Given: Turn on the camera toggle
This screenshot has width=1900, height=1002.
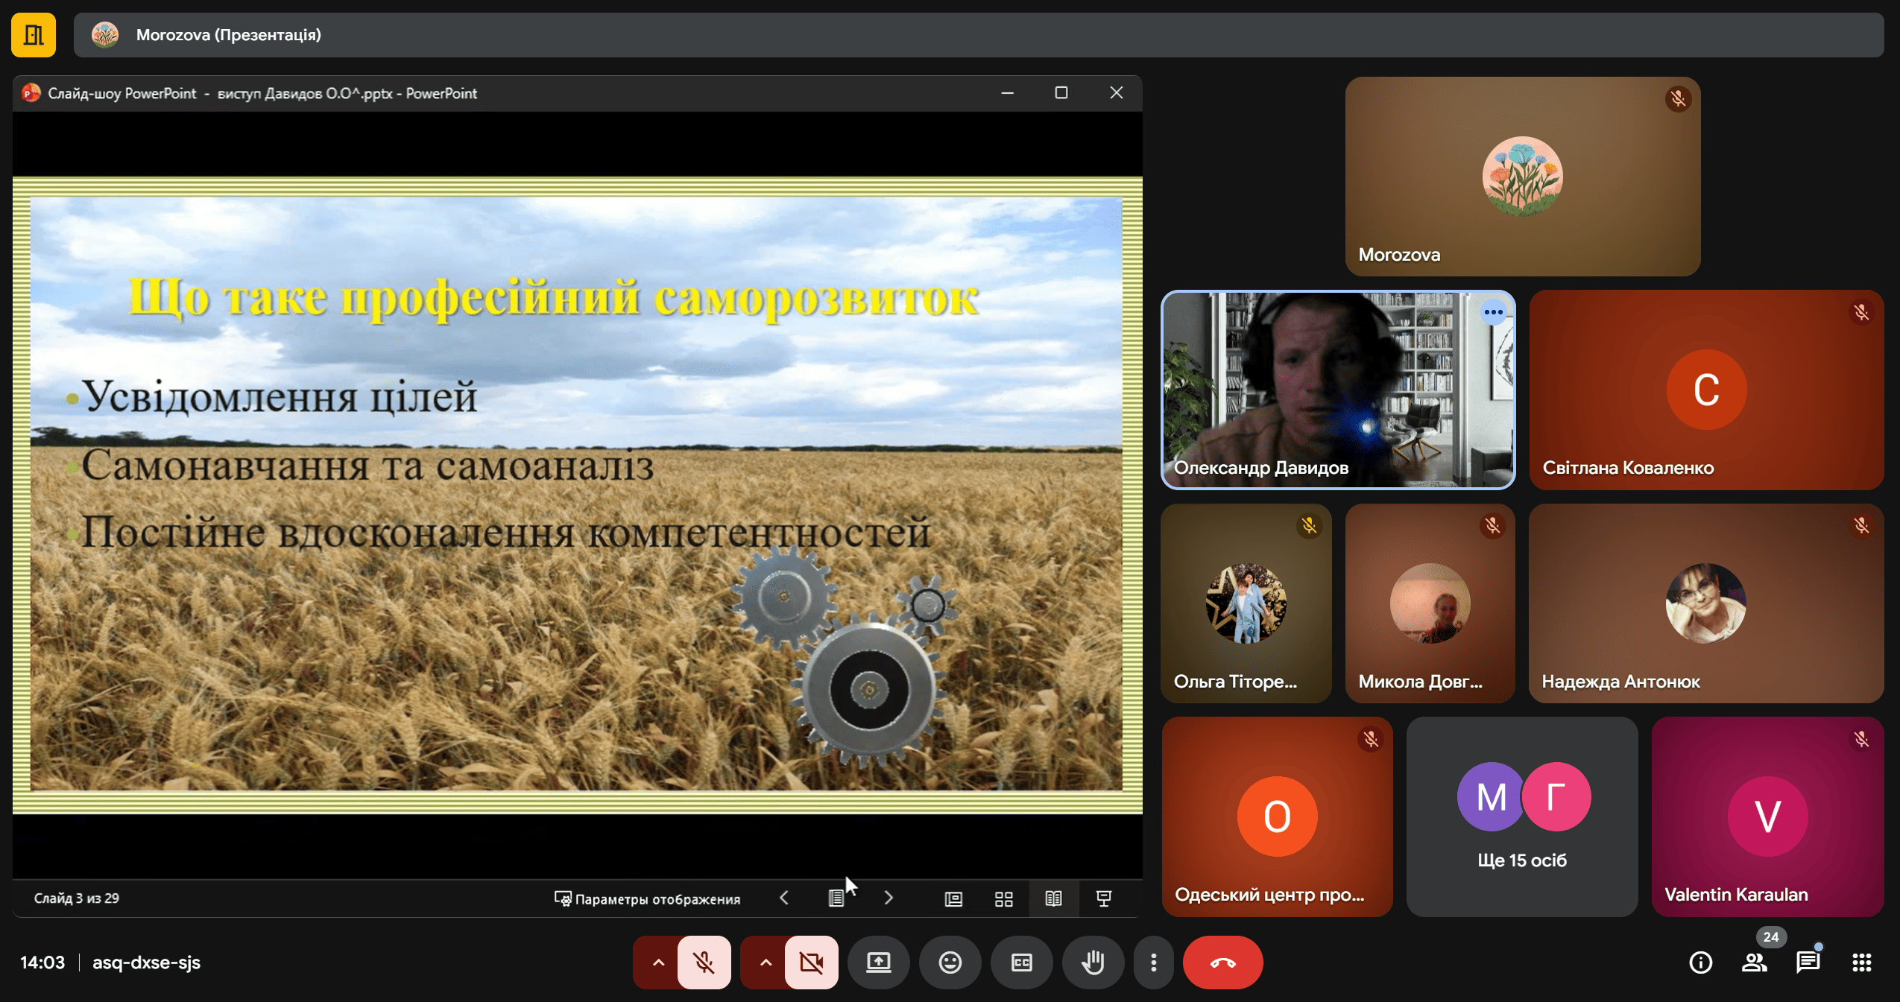Looking at the screenshot, I should pos(811,963).
